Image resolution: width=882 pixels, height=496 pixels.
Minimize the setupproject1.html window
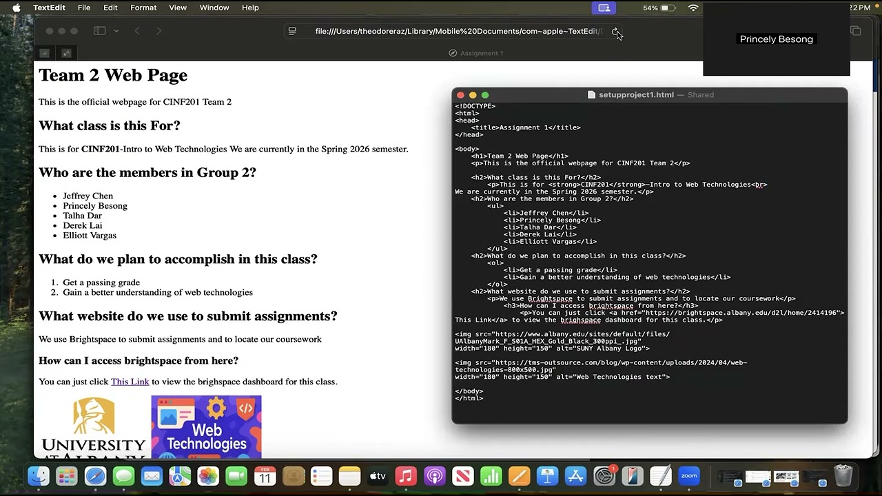tap(473, 95)
